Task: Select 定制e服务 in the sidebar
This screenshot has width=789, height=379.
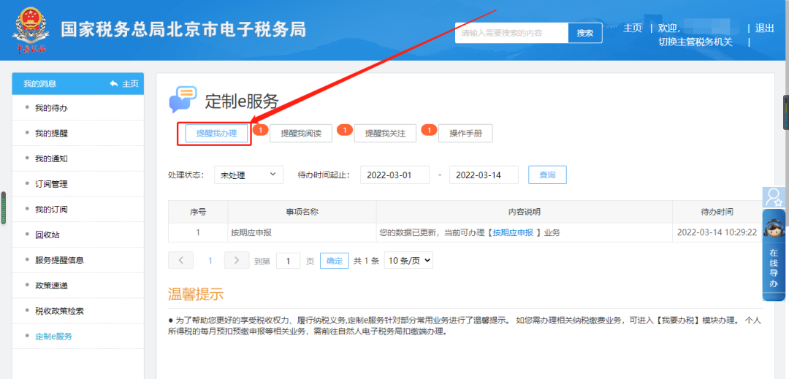Action: 53,336
